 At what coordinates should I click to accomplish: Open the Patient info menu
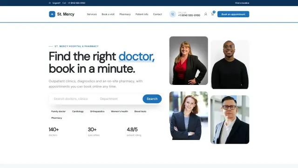coord(142,14)
